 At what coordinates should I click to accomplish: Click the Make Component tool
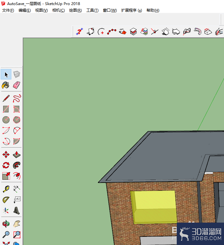(x=17, y=74)
